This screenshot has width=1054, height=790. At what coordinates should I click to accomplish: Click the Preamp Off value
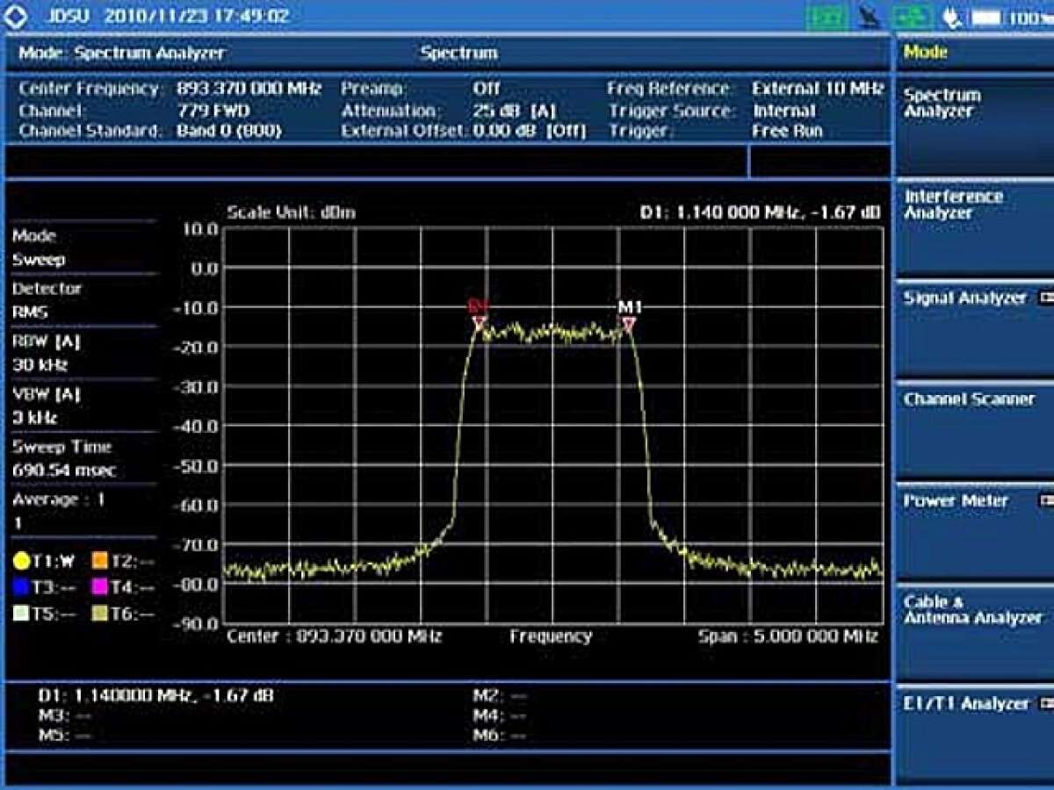point(486,90)
